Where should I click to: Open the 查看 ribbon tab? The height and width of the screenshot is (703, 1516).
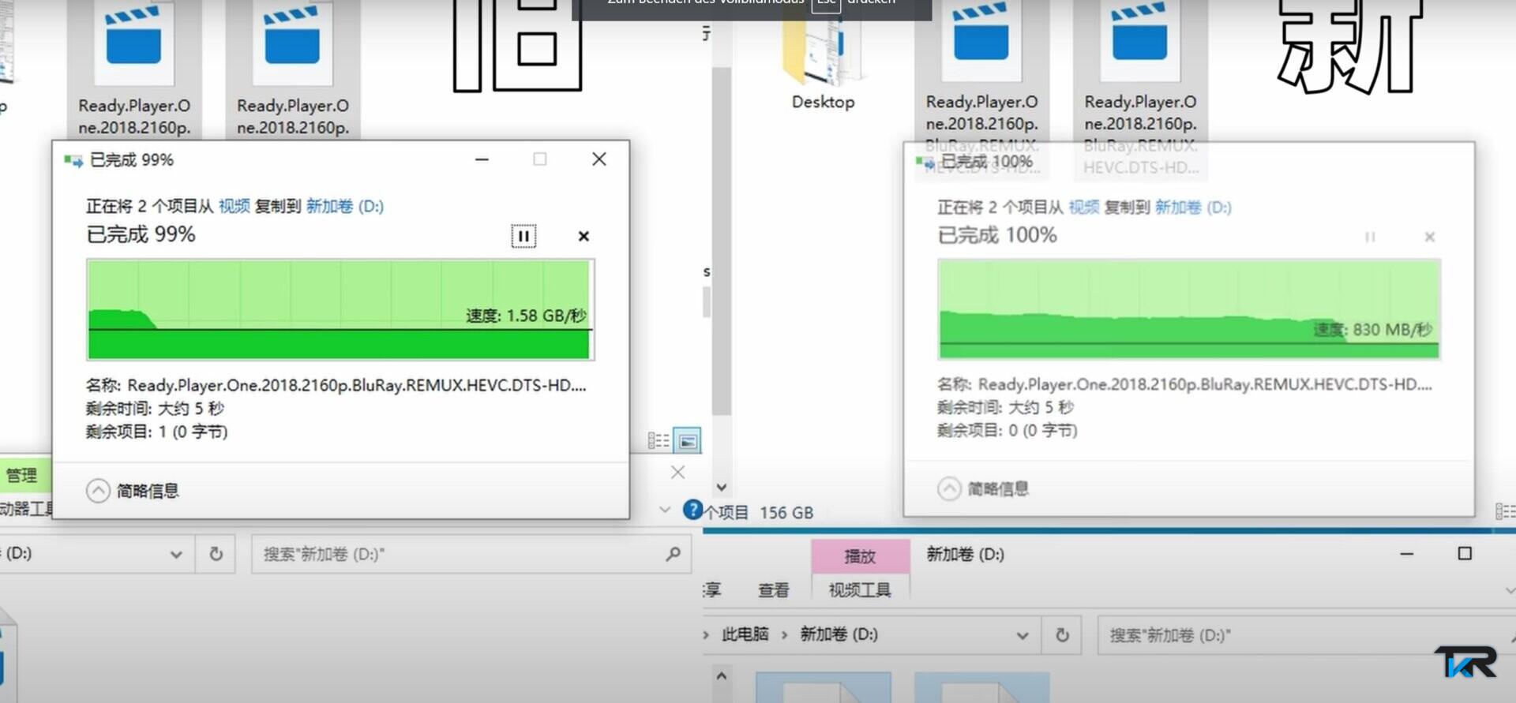774,589
